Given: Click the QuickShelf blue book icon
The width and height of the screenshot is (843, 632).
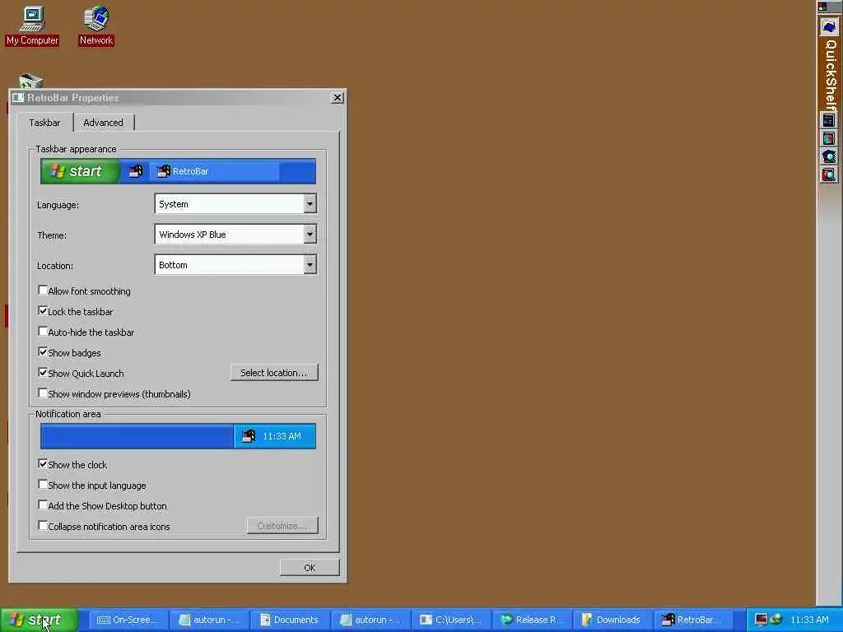Looking at the screenshot, I should point(829,27).
